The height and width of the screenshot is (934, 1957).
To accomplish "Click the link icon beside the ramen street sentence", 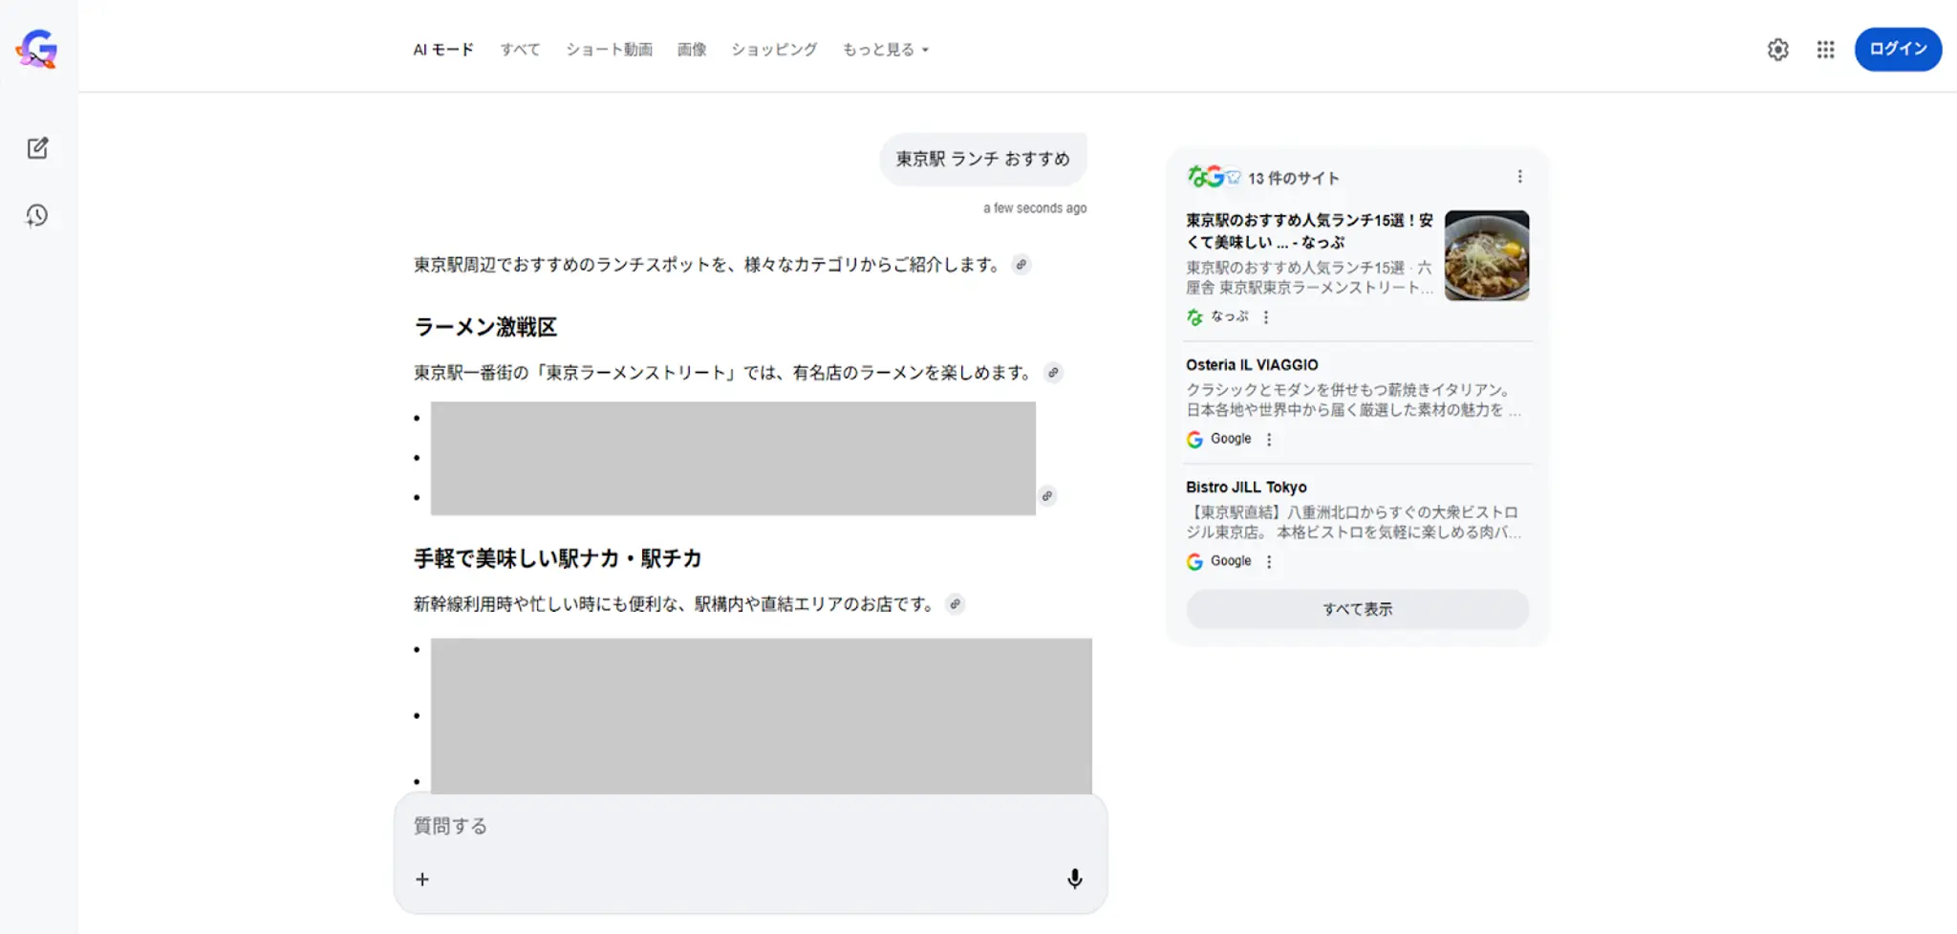I will click(1053, 373).
